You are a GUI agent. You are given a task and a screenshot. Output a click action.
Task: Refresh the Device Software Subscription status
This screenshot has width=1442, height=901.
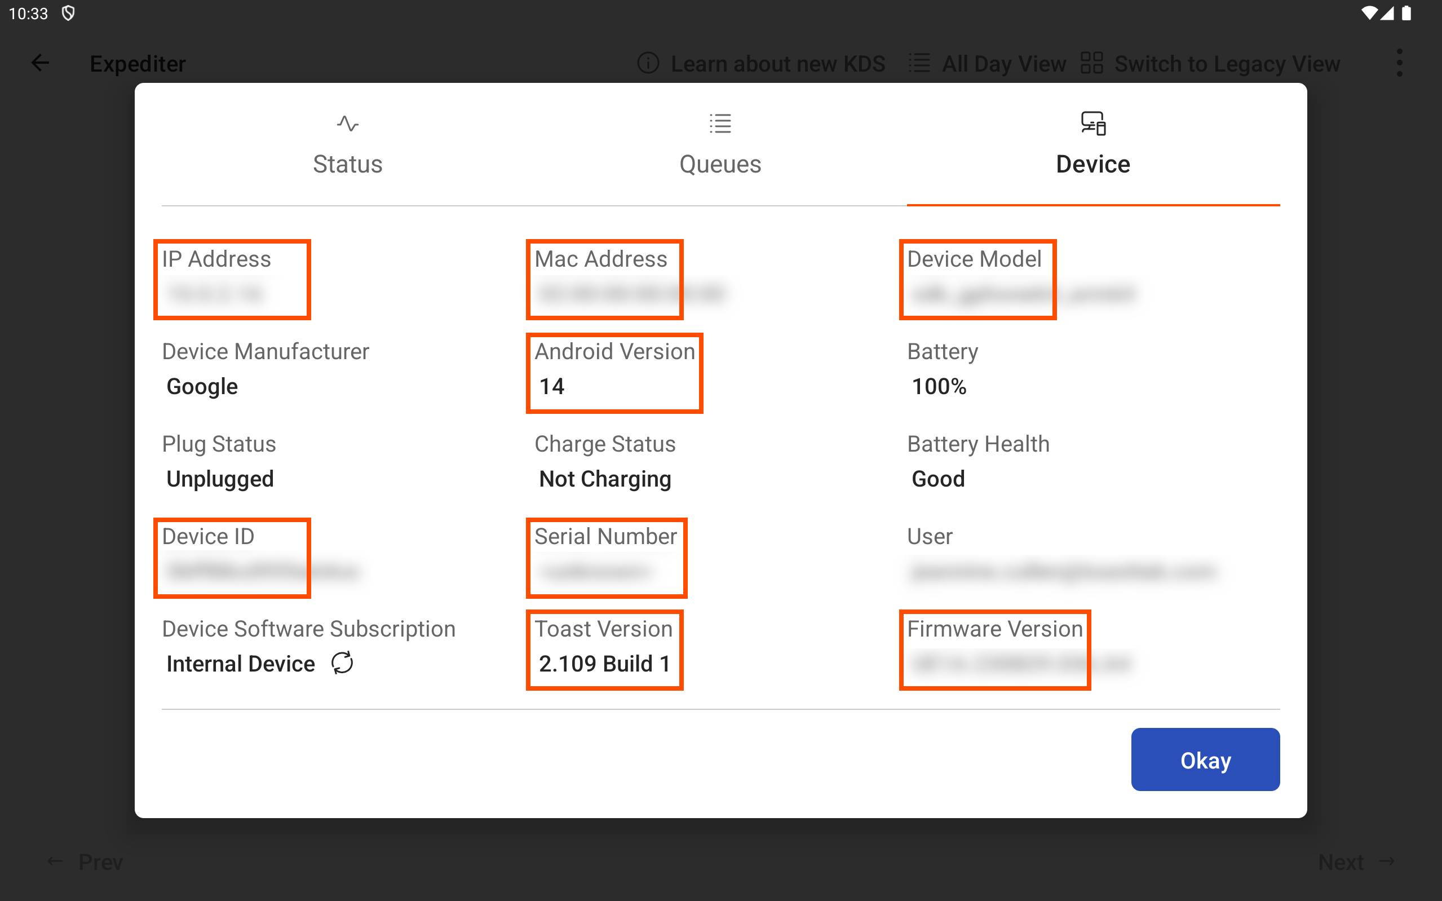[x=343, y=662]
